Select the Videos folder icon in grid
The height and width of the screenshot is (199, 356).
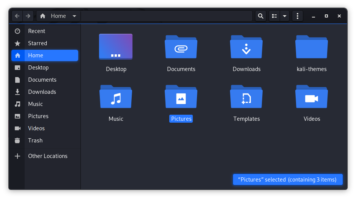[x=312, y=96]
